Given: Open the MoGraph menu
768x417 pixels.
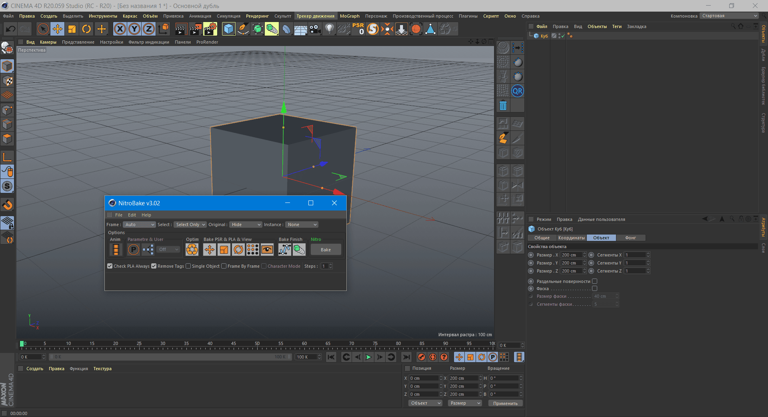Looking at the screenshot, I should (350, 16).
